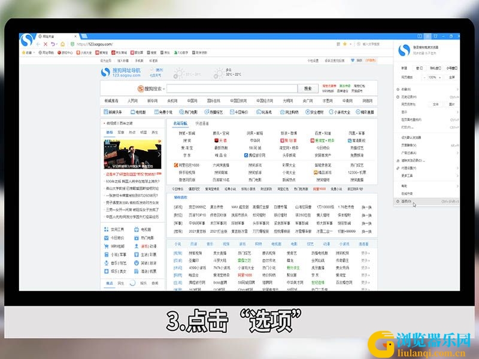The width and height of the screenshot is (479, 359).
Task: Click the green security shield icon
Action: coord(72,44)
